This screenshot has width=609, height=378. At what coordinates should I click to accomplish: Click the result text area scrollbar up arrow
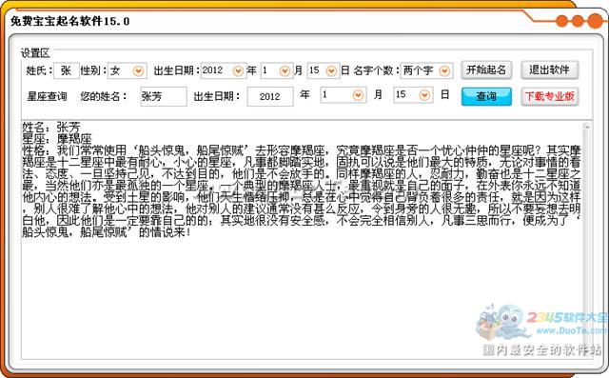[586, 127]
